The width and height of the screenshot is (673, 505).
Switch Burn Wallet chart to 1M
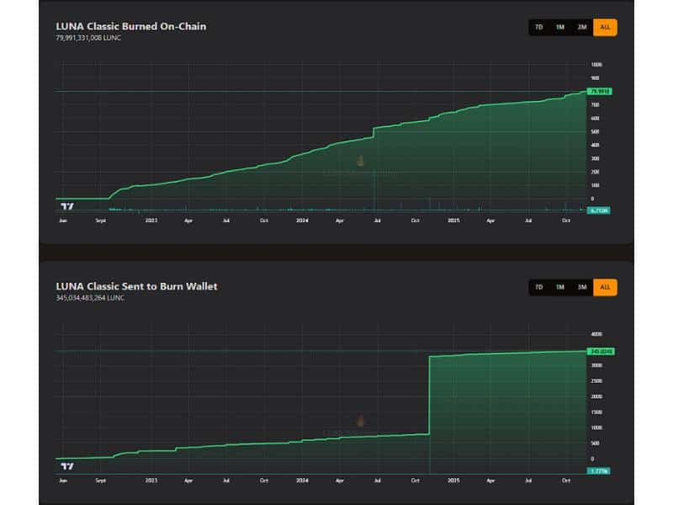click(x=560, y=287)
